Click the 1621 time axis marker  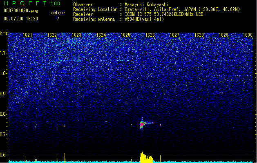(x=27, y=35)
